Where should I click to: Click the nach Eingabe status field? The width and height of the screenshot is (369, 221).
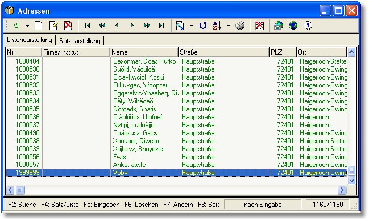(263, 205)
